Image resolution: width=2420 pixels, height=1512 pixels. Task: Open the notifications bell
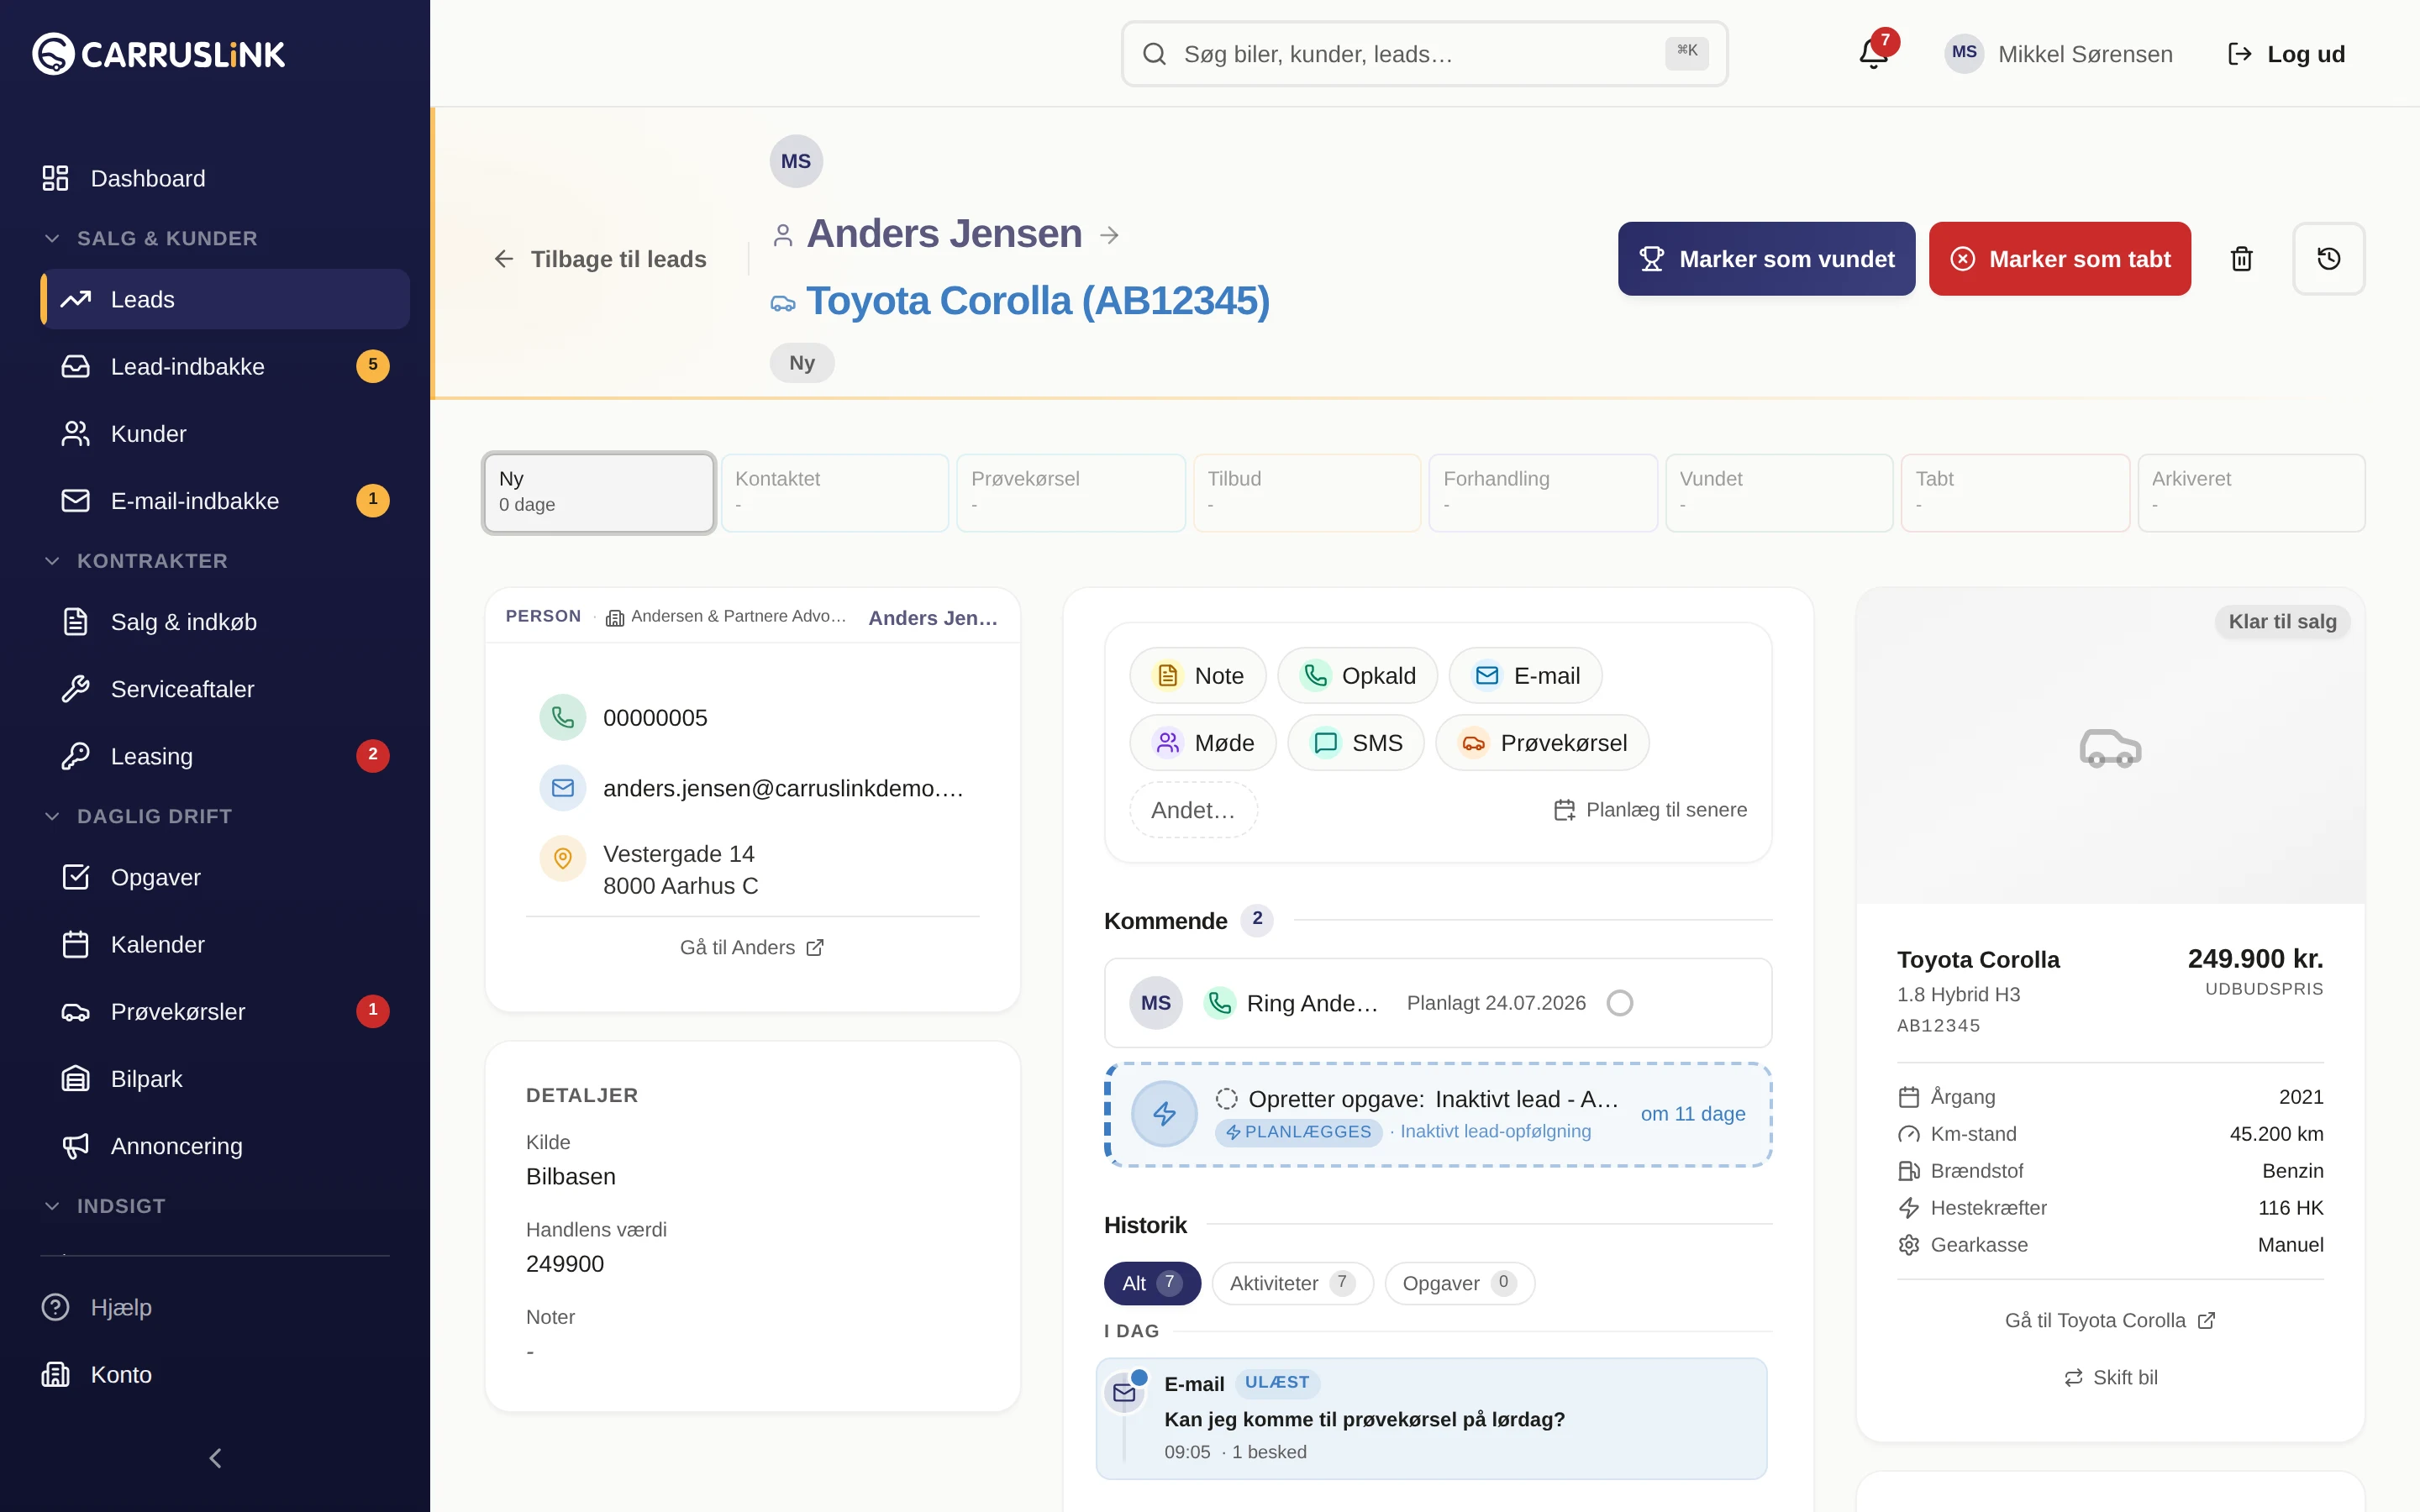tap(1873, 53)
